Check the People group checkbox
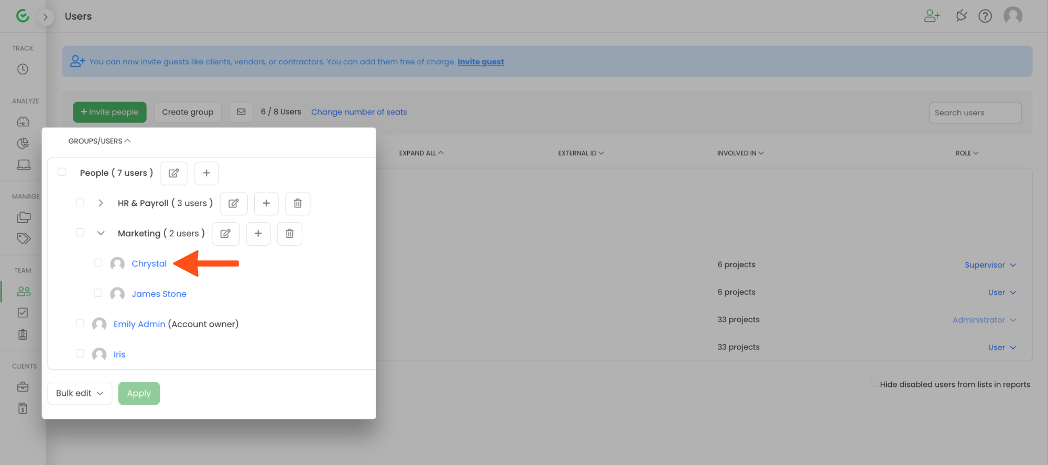The height and width of the screenshot is (465, 1048). click(62, 172)
